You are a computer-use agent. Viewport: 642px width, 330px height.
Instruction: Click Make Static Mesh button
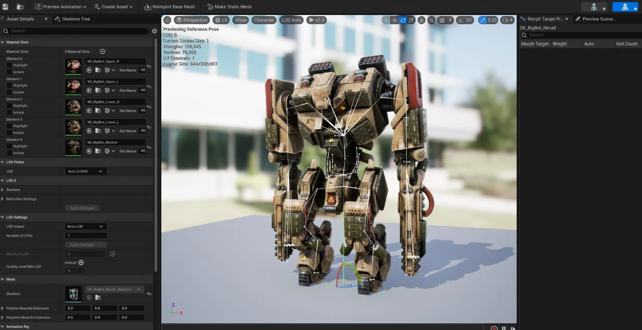(x=229, y=7)
